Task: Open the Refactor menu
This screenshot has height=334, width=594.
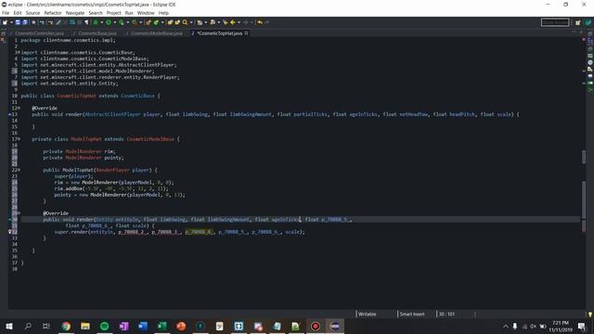Action: point(53,13)
